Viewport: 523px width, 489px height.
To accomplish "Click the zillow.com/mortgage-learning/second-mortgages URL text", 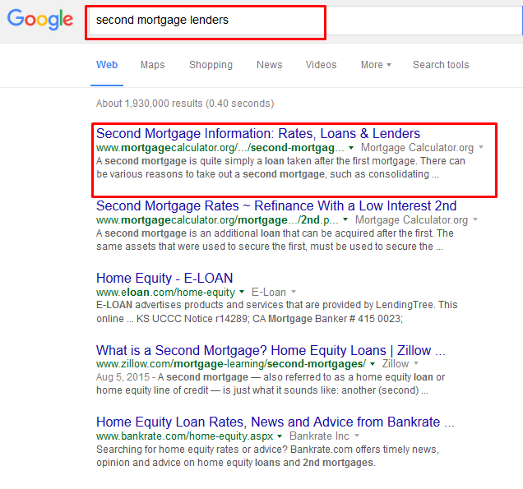I will [231, 364].
